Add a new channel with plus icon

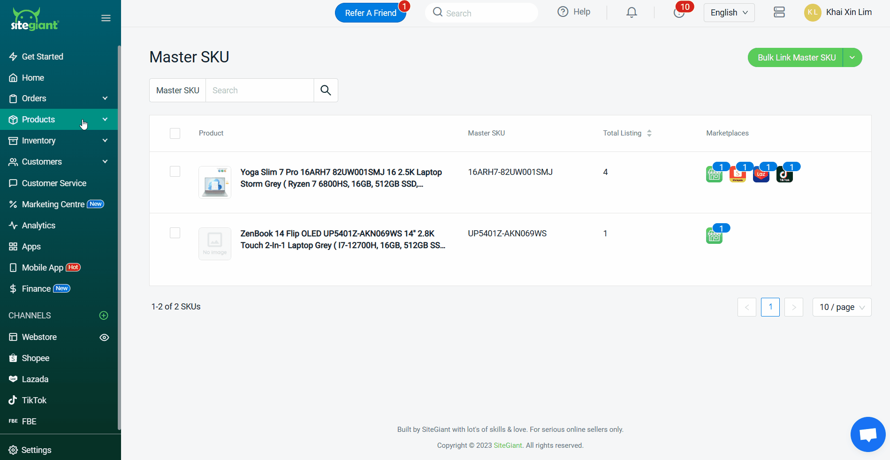tap(104, 316)
